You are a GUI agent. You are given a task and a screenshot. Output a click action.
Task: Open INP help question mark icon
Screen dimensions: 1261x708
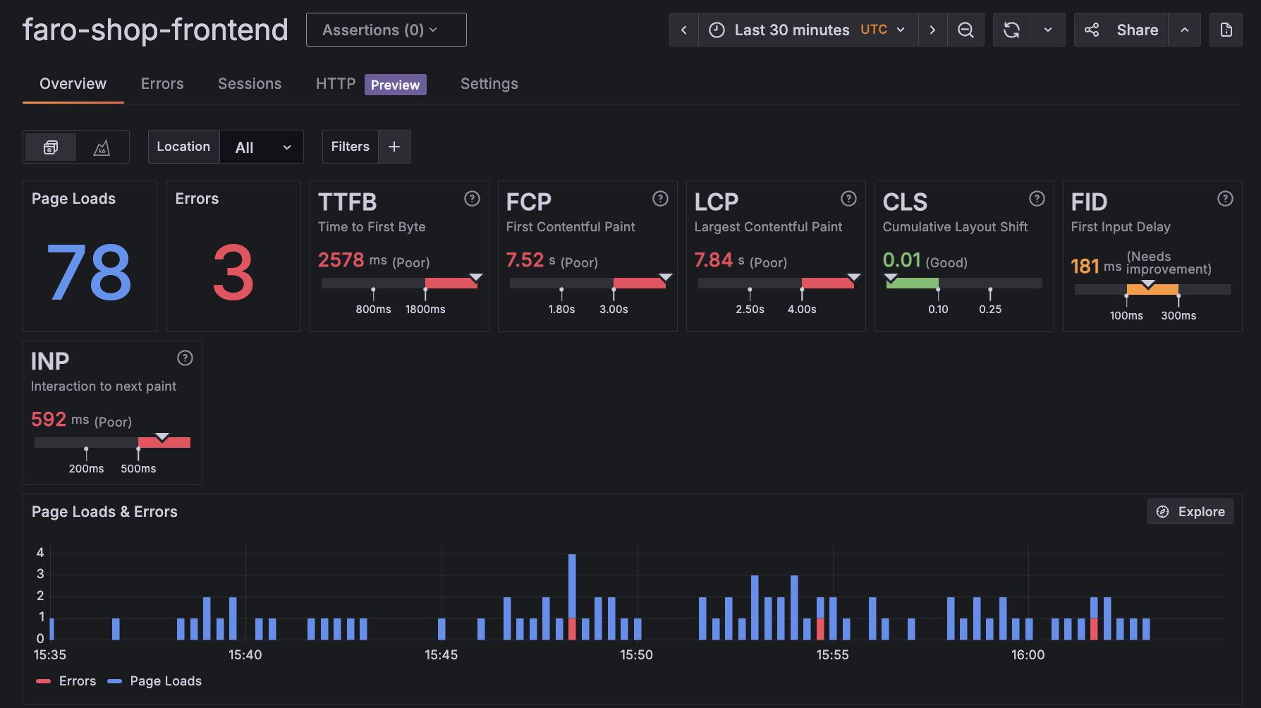(x=185, y=358)
